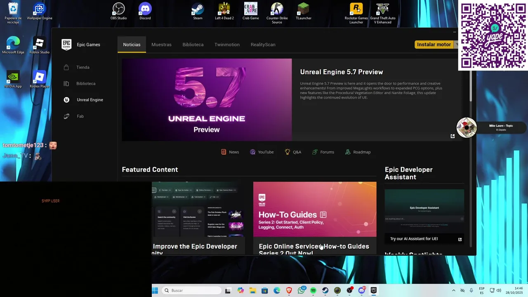Click the Instalar motor button

coord(434,45)
